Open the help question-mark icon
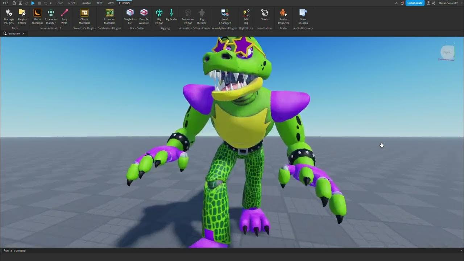464x261 pixels. pyautogui.click(x=428, y=3)
